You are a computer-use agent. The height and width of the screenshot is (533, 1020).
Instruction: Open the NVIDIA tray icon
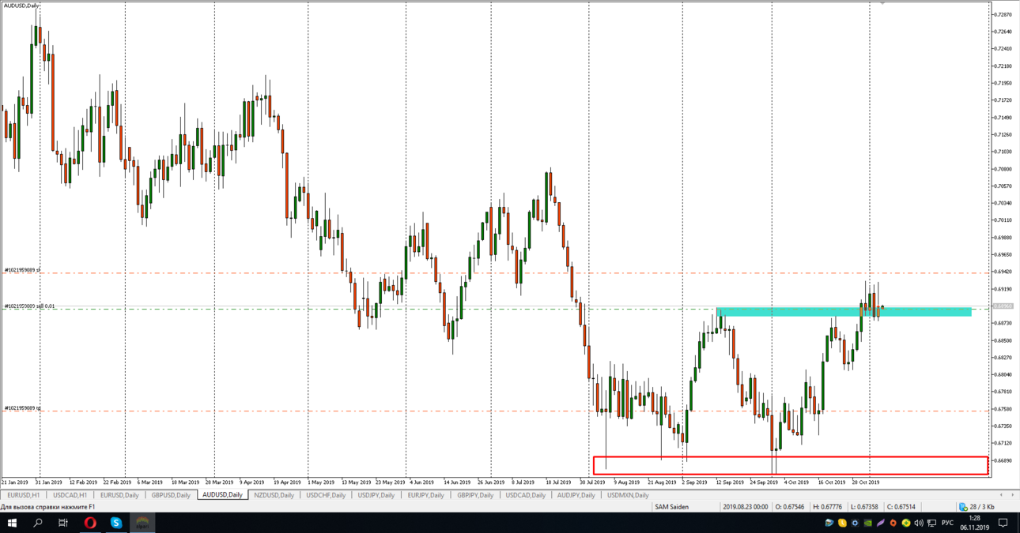click(867, 523)
